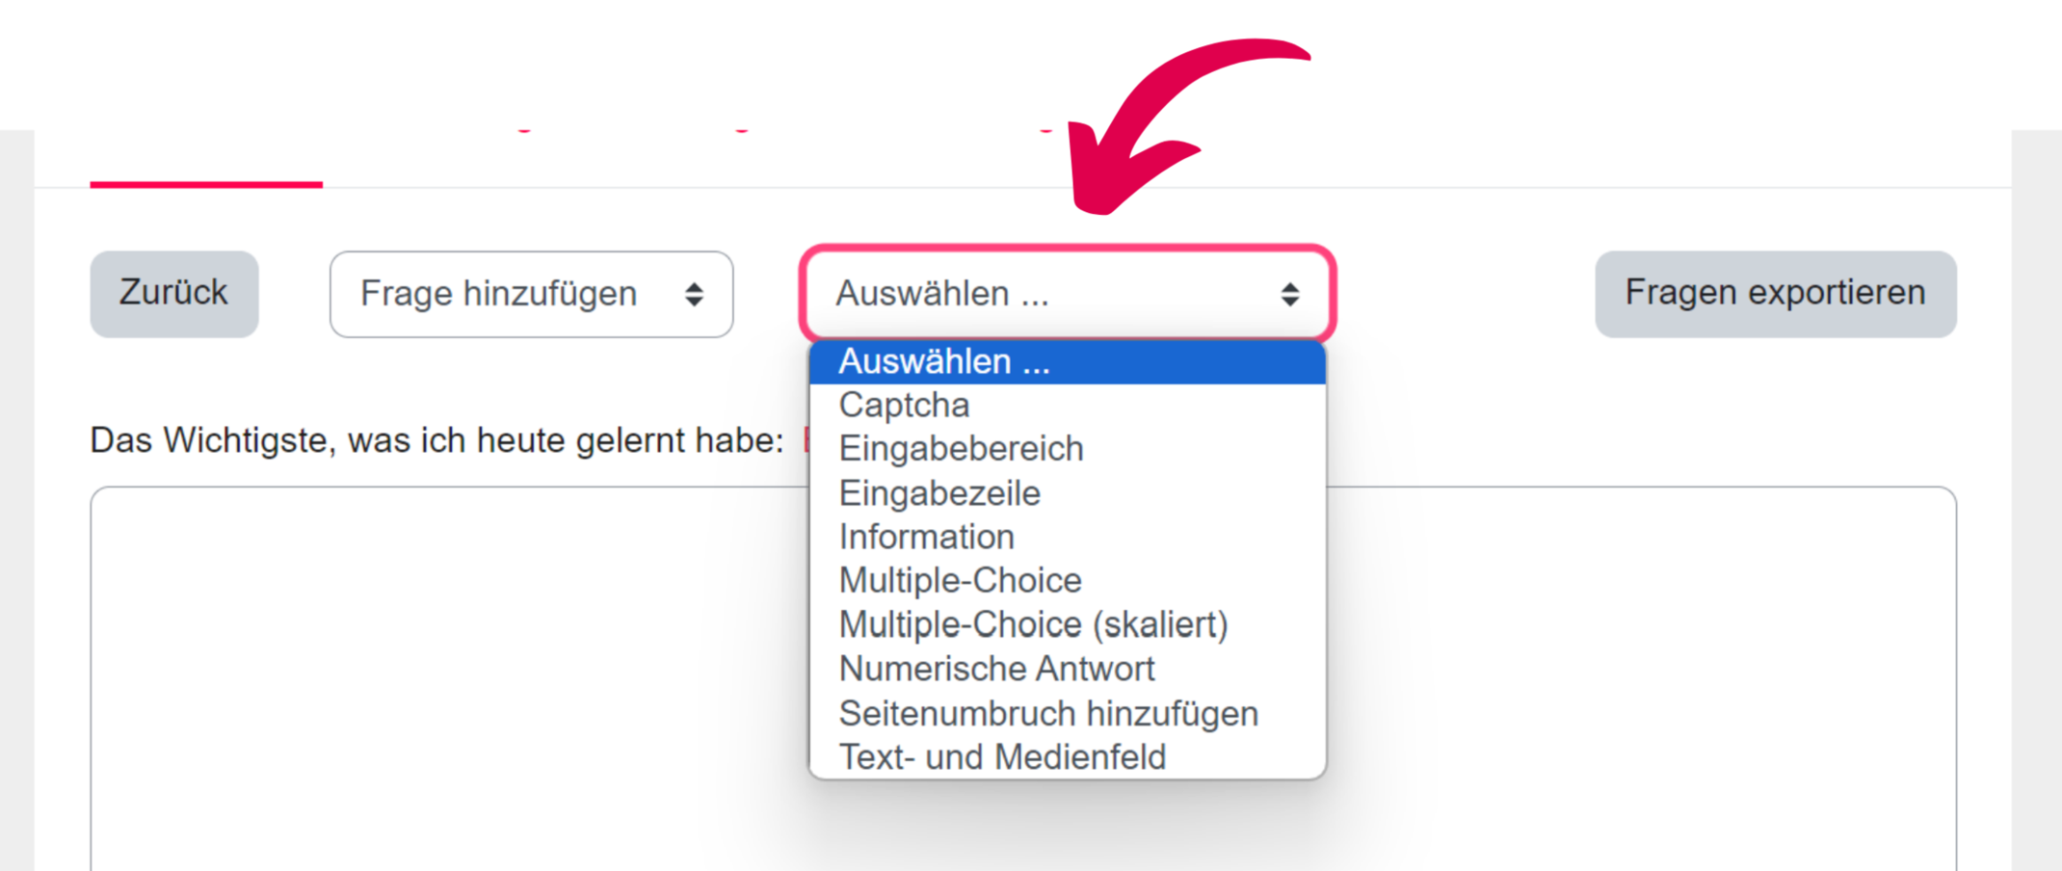Choose Numerische Antwort in the list
This screenshot has height=871, width=2062.
[997, 669]
